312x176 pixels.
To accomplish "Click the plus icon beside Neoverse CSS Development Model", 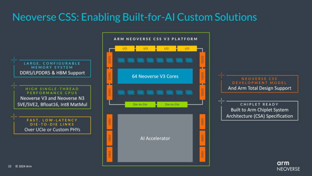I will (x=221, y=75).
